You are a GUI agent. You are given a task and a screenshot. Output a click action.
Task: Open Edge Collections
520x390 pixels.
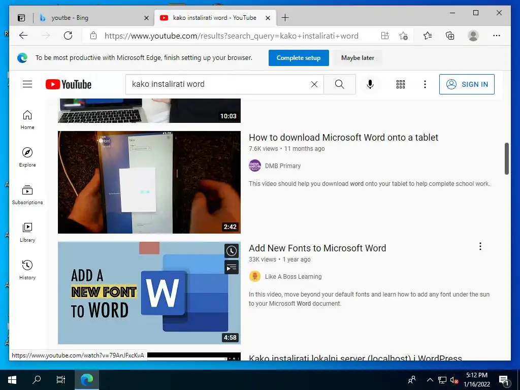click(450, 36)
